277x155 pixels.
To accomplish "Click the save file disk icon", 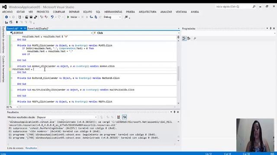I will click(x=31, y=17).
